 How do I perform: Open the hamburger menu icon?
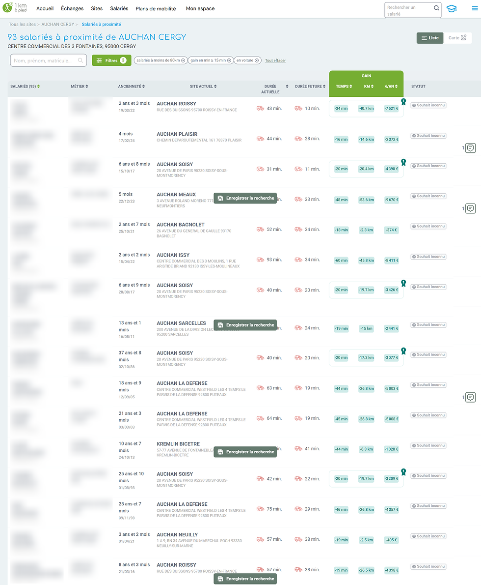[x=475, y=8]
